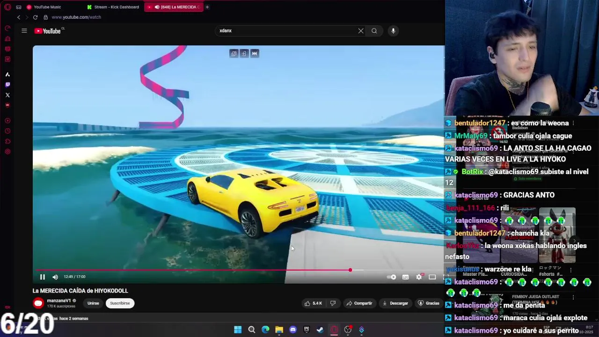Open Epic Games Launcher from taskbar
Image resolution: width=599 pixels, height=337 pixels.
pyautogui.click(x=307, y=330)
